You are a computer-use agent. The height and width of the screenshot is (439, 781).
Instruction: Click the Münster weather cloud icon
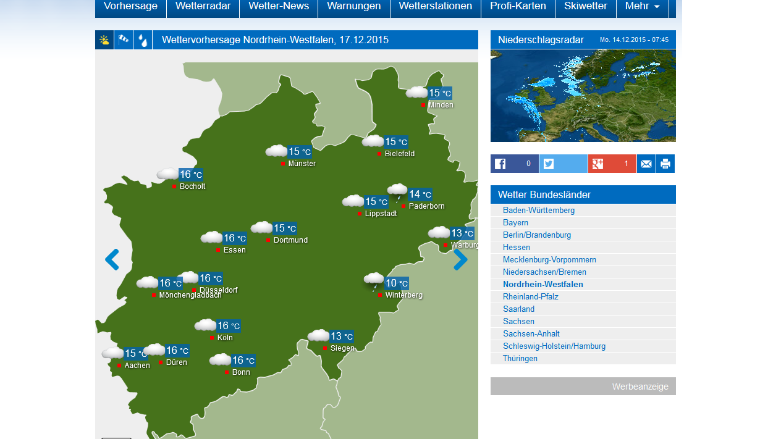pyautogui.click(x=276, y=151)
